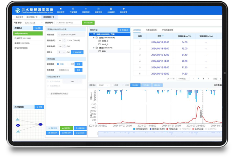Screen dimensions: 236x158
Task: Open 系统管理 gear icon in navigation
Action: click(124, 8)
